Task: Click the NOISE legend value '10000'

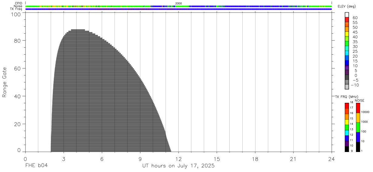Action: (365, 112)
